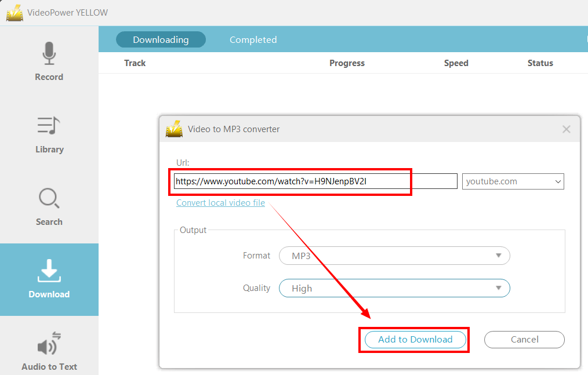Viewport: 588px width, 375px height.
Task: Click the Speed column header
Action: pos(456,63)
